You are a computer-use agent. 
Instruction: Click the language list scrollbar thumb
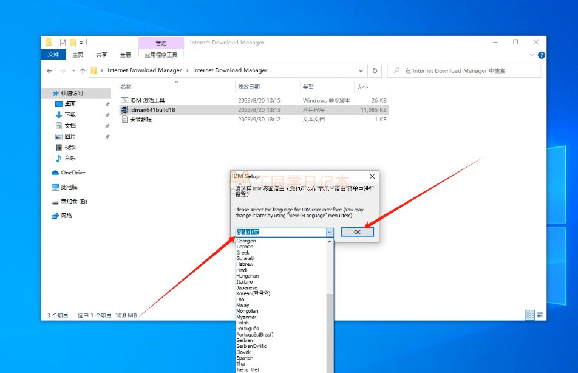coord(330,334)
